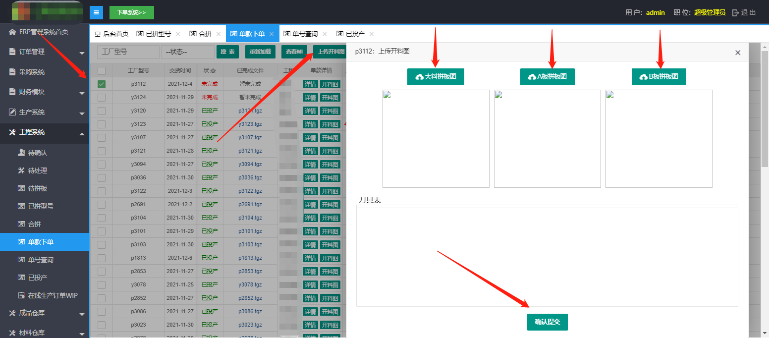Uncheck the checkbox for row p3112
The height and width of the screenshot is (338, 769).
pyautogui.click(x=102, y=84)
